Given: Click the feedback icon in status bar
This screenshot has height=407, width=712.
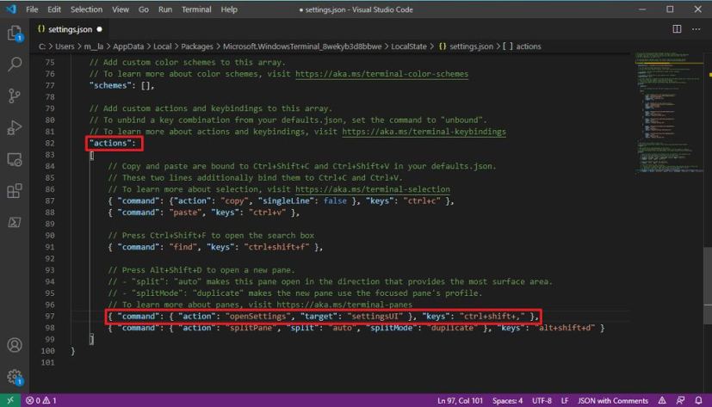Looking at the screenshot, I should 680,400.
